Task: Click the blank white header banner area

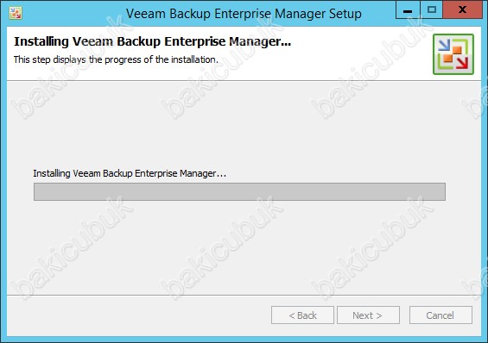Action: tap(358, 54)
